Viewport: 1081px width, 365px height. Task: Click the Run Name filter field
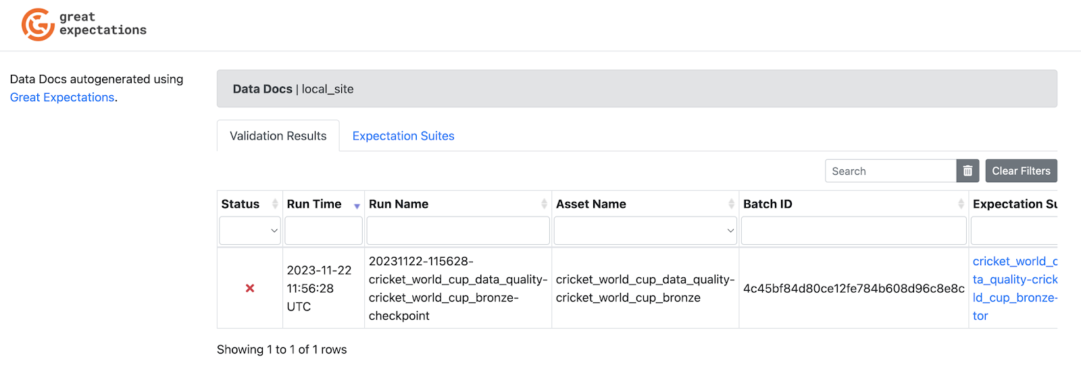coord(458,231)
